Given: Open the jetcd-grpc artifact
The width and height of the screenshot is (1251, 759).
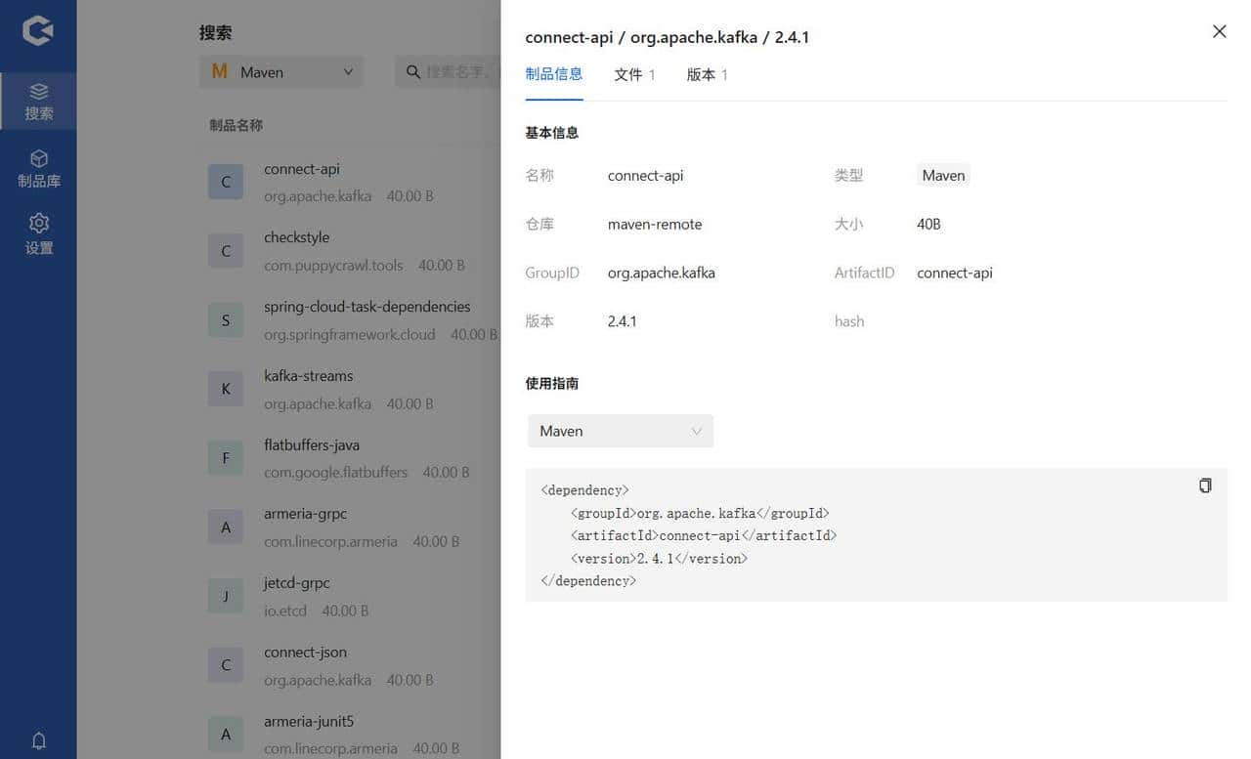Looking at the screenshot, I should click(x=297, y=583).
